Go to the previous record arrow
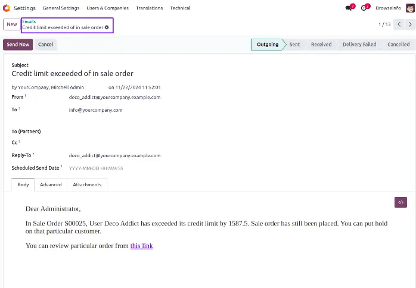Screen dimensions: 416x288 pyautogui.click(x=399, y=24)
